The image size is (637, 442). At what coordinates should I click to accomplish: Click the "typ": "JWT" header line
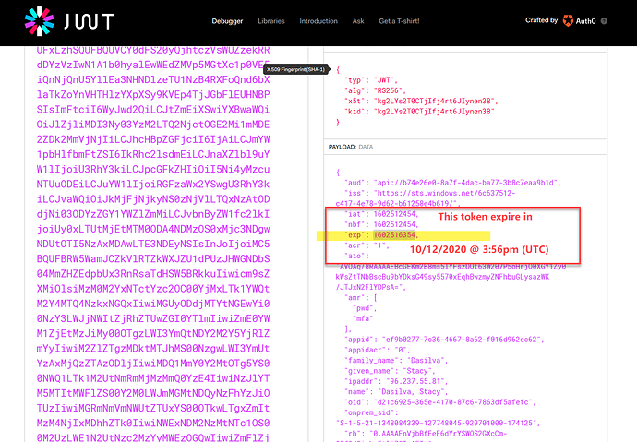coord(370,80)
